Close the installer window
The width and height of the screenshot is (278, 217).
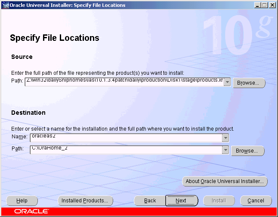click(272, 5)
